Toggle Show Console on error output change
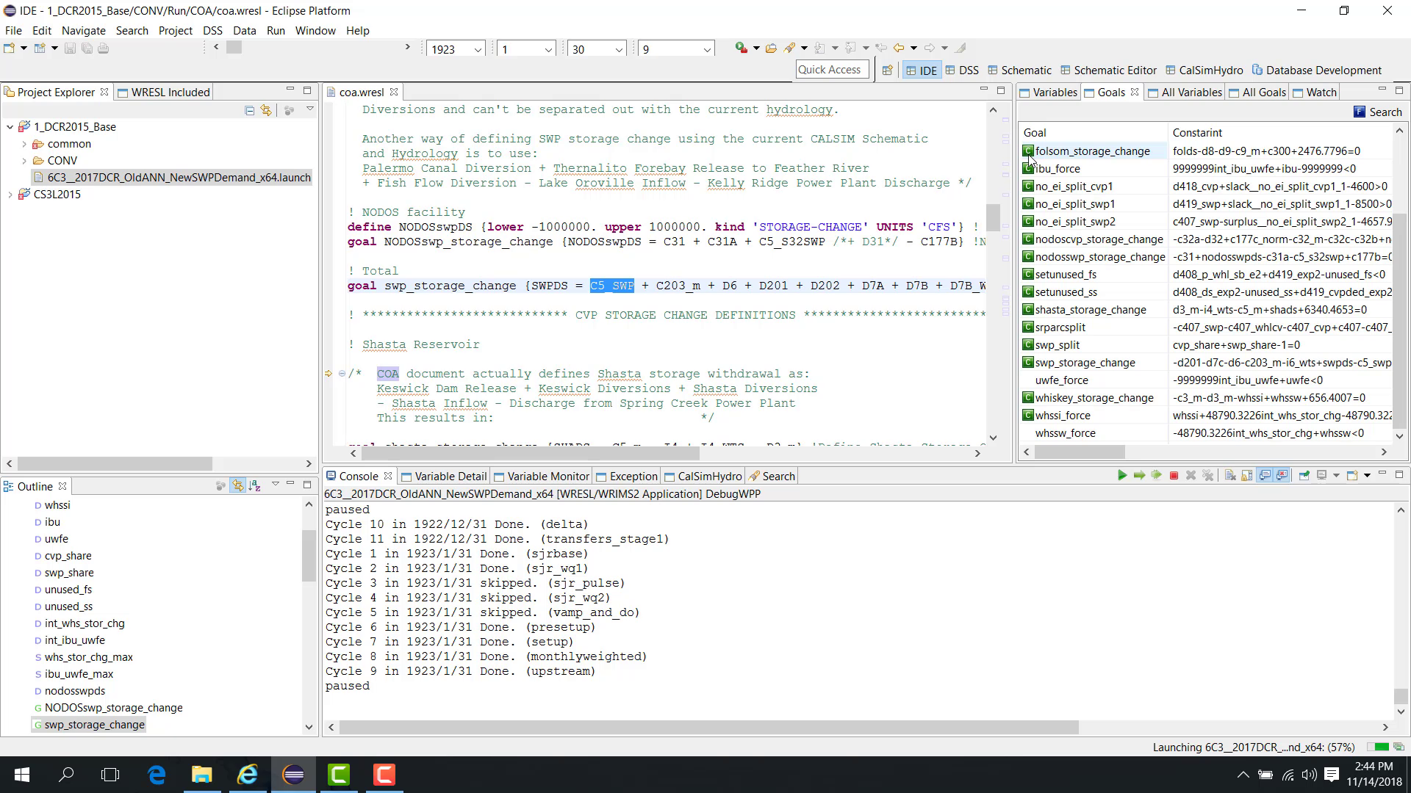 click(x=1282, y=476)
